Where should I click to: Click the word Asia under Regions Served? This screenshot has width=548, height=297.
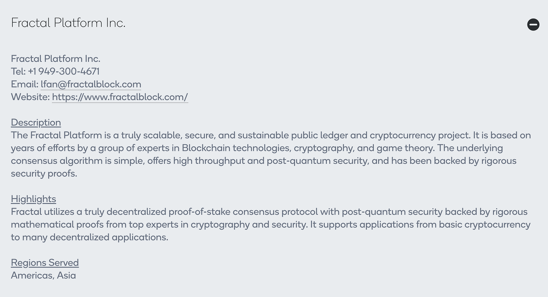(x=66, y=275)
